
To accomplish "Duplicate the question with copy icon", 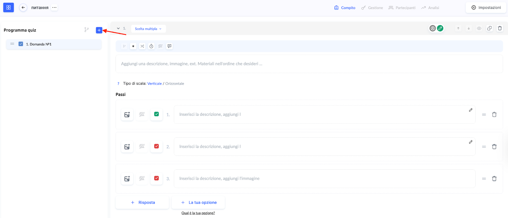I will coord(489,28).
